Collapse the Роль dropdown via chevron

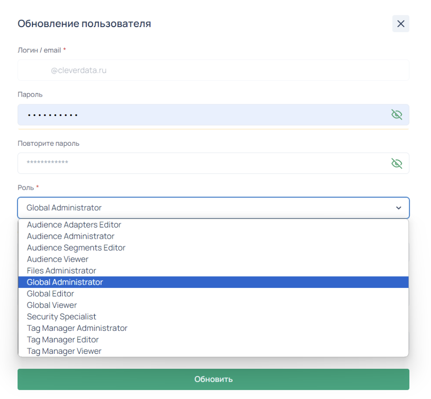(398, 208)
